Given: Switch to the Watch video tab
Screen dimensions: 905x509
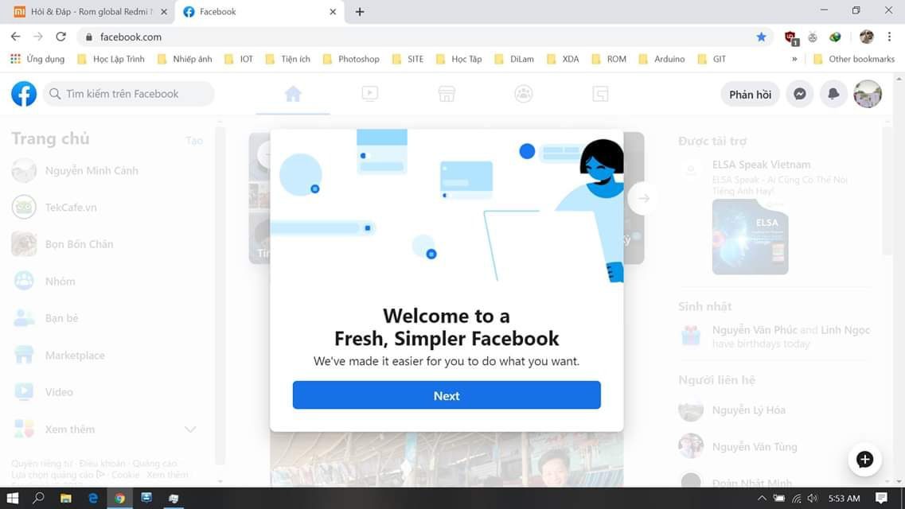Looking at the screenshot, I should [x=370, y=94].
